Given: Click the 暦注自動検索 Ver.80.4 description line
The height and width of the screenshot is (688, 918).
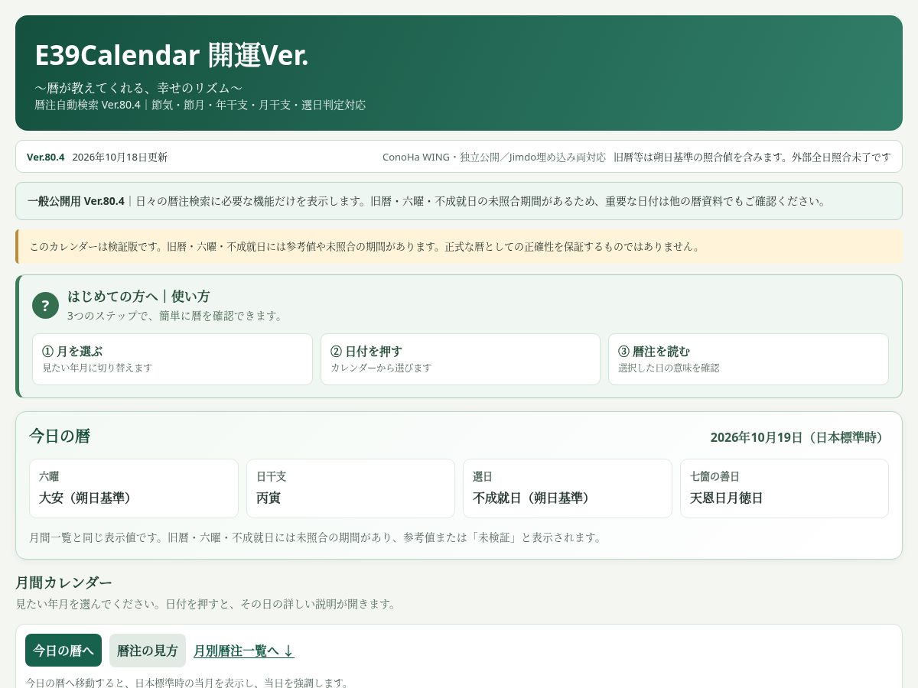Looking at the screenshot, I should tap(200, 105).
